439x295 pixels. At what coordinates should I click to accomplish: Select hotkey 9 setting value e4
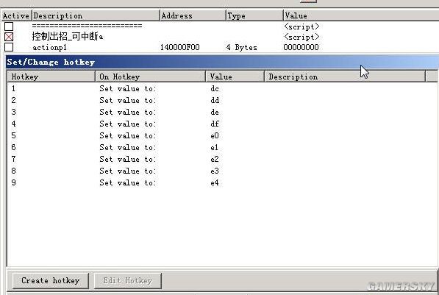pos(221,182)
